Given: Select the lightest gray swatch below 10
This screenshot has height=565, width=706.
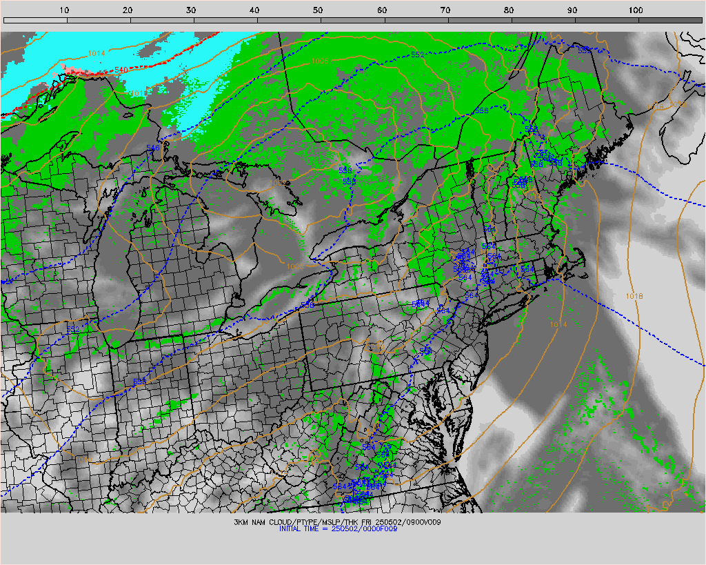Looking at the screenshot, I should [x=36, y=20].
